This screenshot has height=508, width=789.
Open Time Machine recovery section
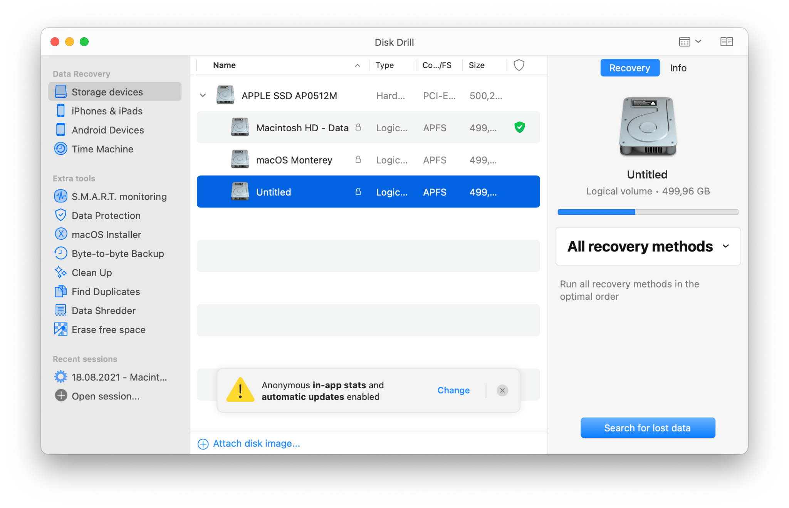click(102, 149)
